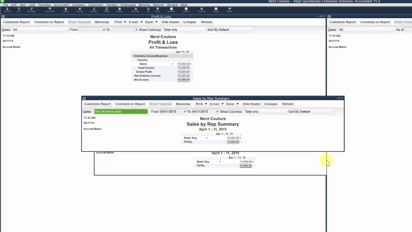Click Net Income row in Profit & Loss

[x=162, y=80]
